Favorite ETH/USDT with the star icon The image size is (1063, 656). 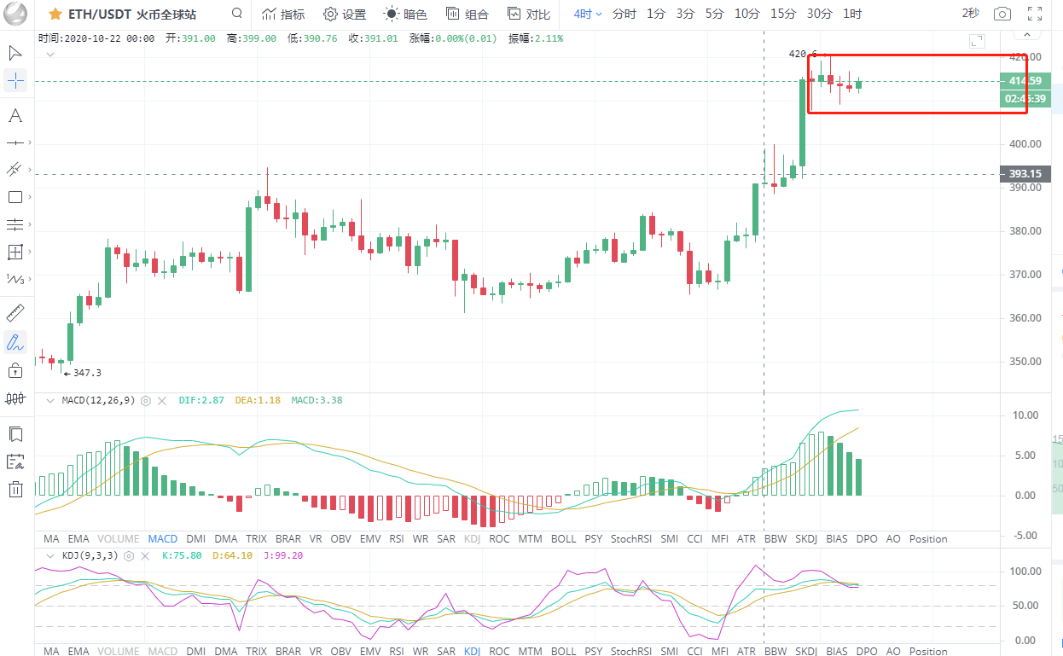[55, 15]
